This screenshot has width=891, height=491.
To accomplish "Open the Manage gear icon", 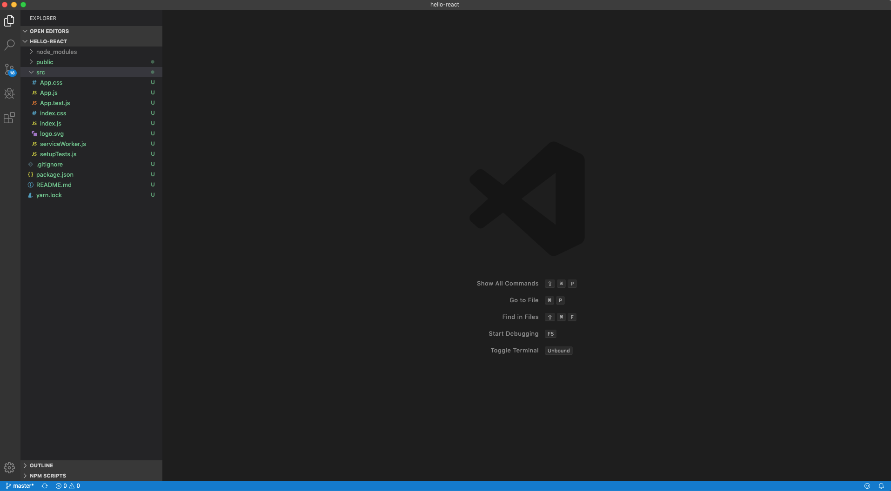I will [x=9, y=467].
